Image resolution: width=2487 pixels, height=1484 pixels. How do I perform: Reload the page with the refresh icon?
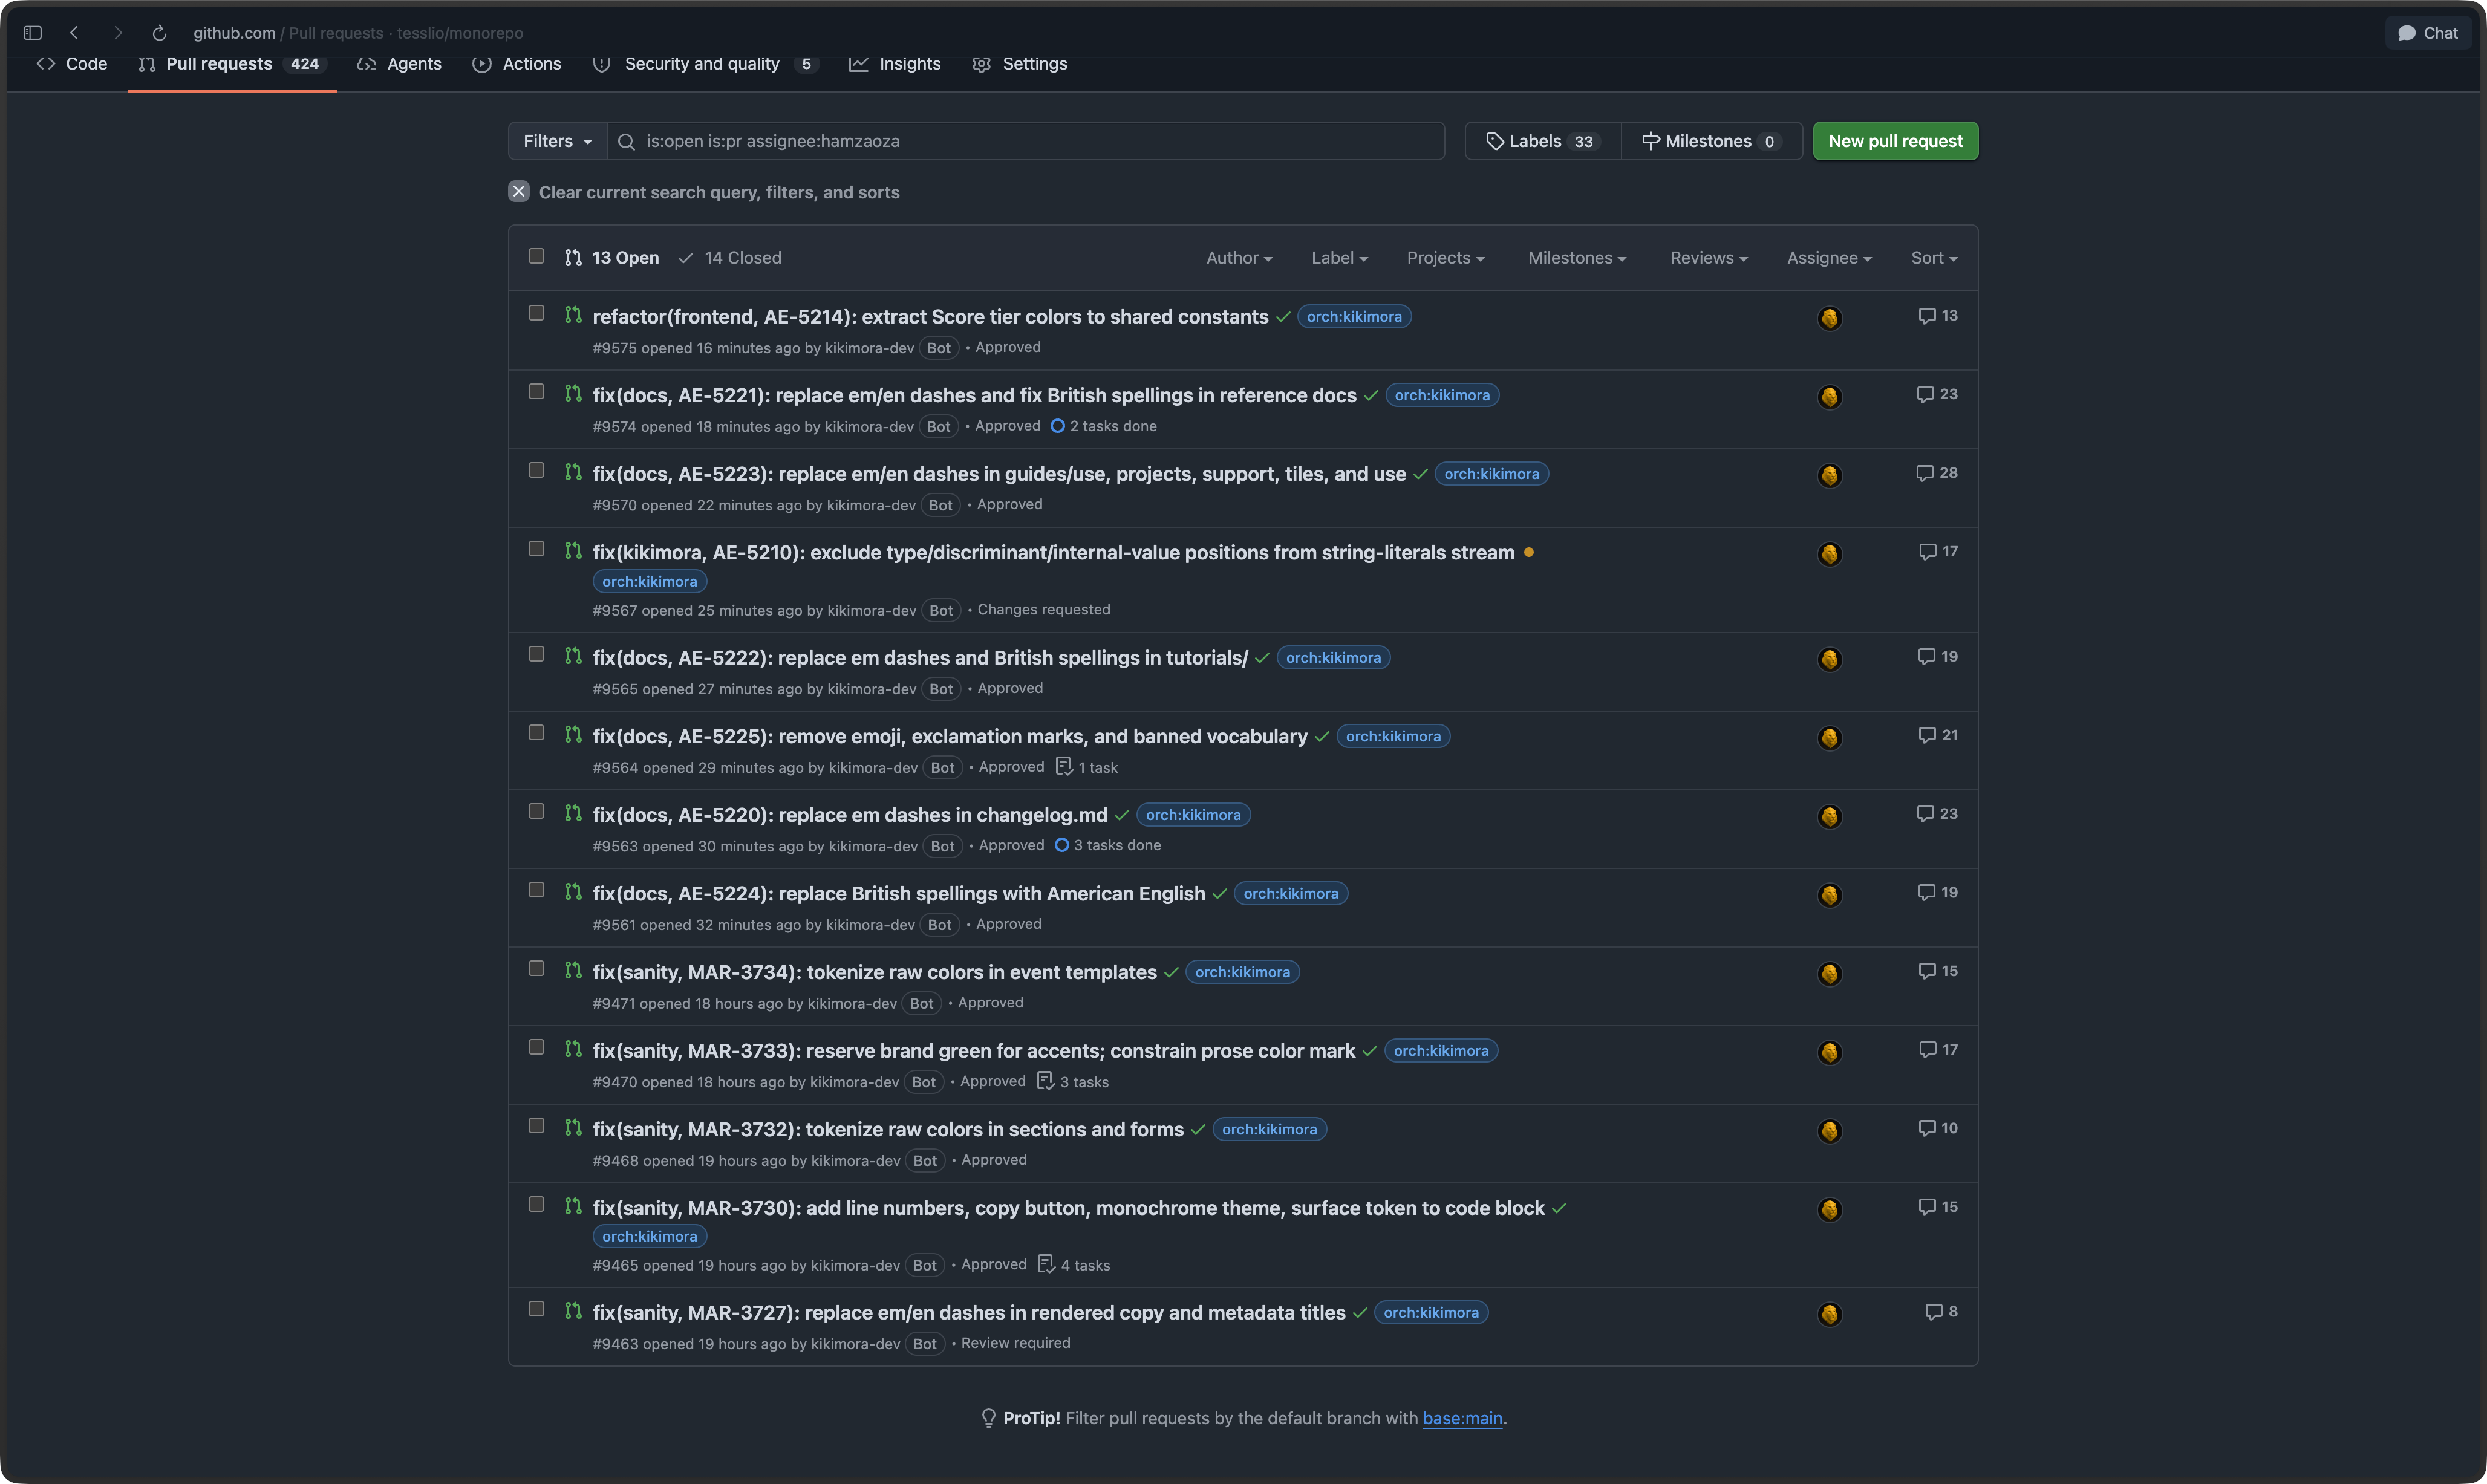point(159,33)
